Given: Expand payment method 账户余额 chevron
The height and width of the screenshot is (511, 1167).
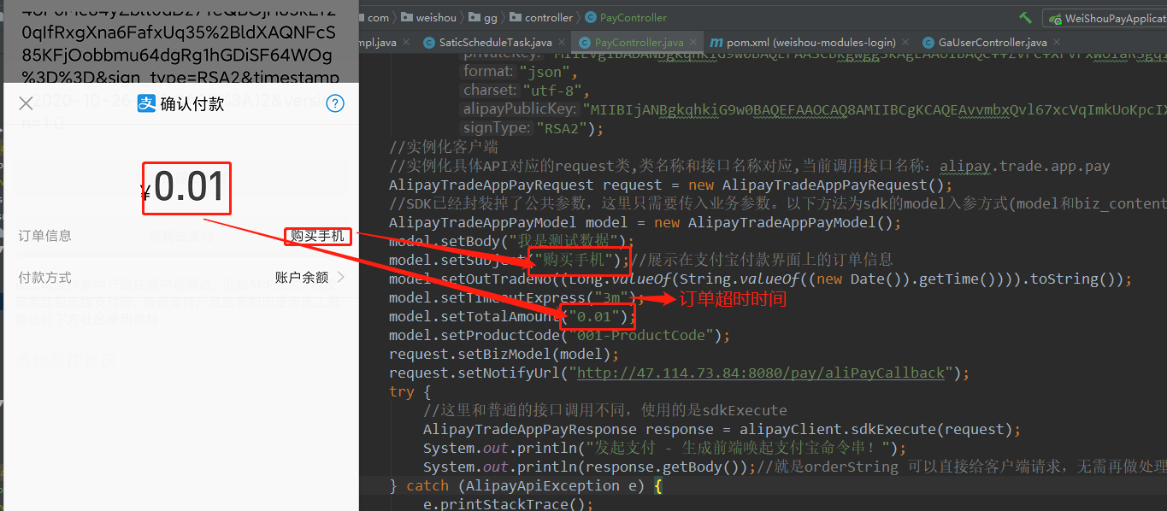Looking at the screenshot, I should [x=340, y=277].
